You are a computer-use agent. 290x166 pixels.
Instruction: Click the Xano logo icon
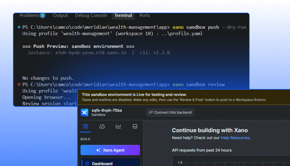(84, 112)
